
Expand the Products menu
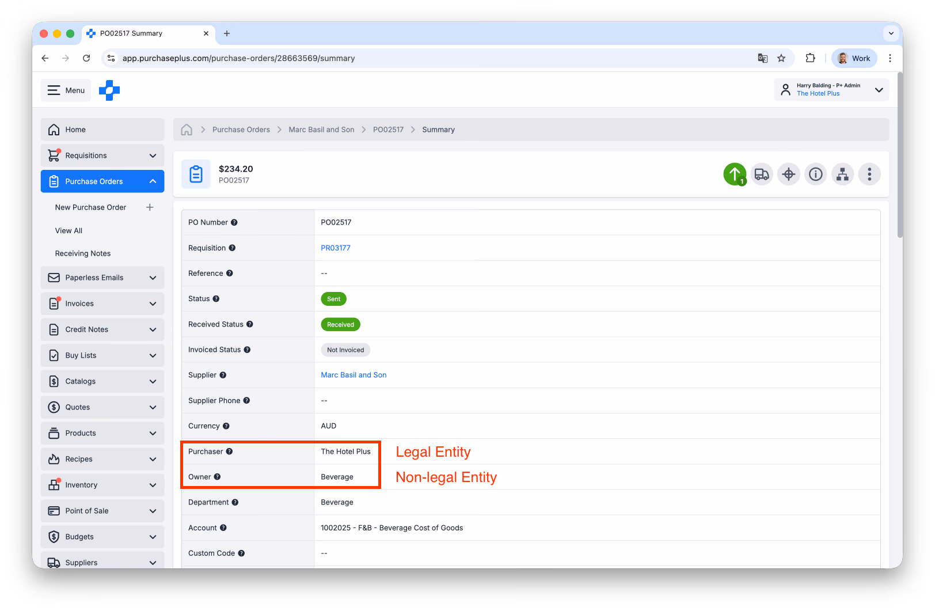coord(102,433)
